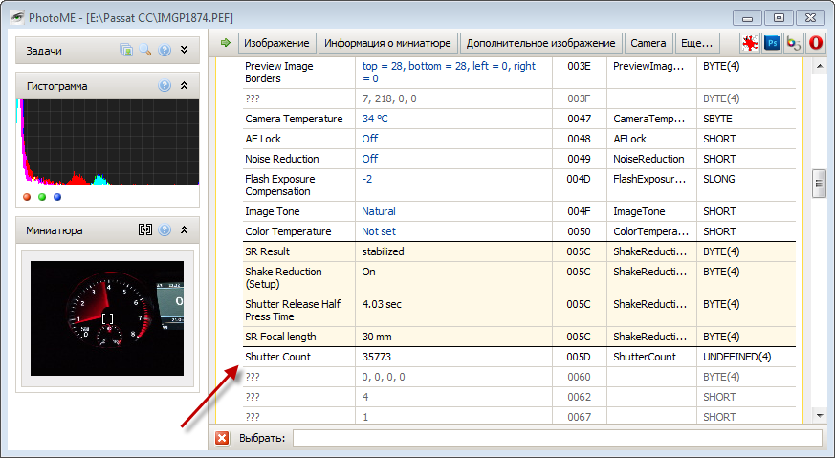This screenshot has width=835, height=458.
Task: Select the SR Result row label
Action: coord(267,251)
